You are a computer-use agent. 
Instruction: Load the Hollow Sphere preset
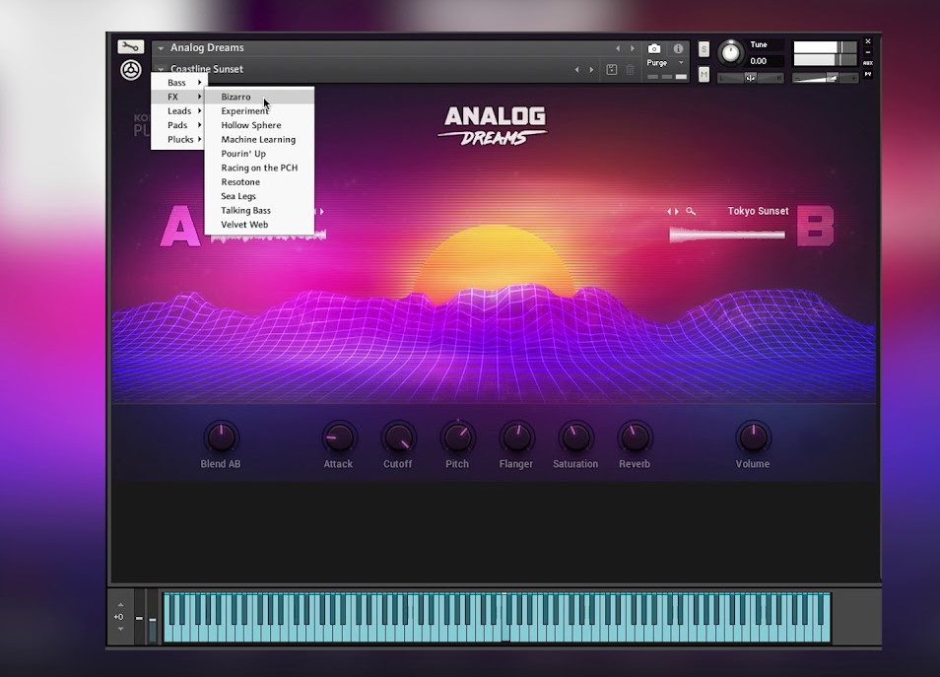259,125
